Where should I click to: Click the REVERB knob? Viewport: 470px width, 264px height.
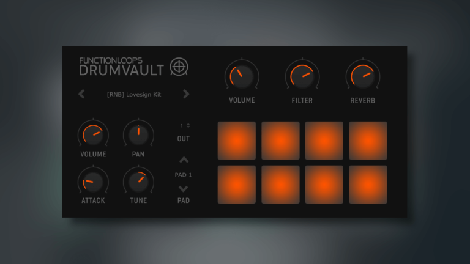point(363,76)
